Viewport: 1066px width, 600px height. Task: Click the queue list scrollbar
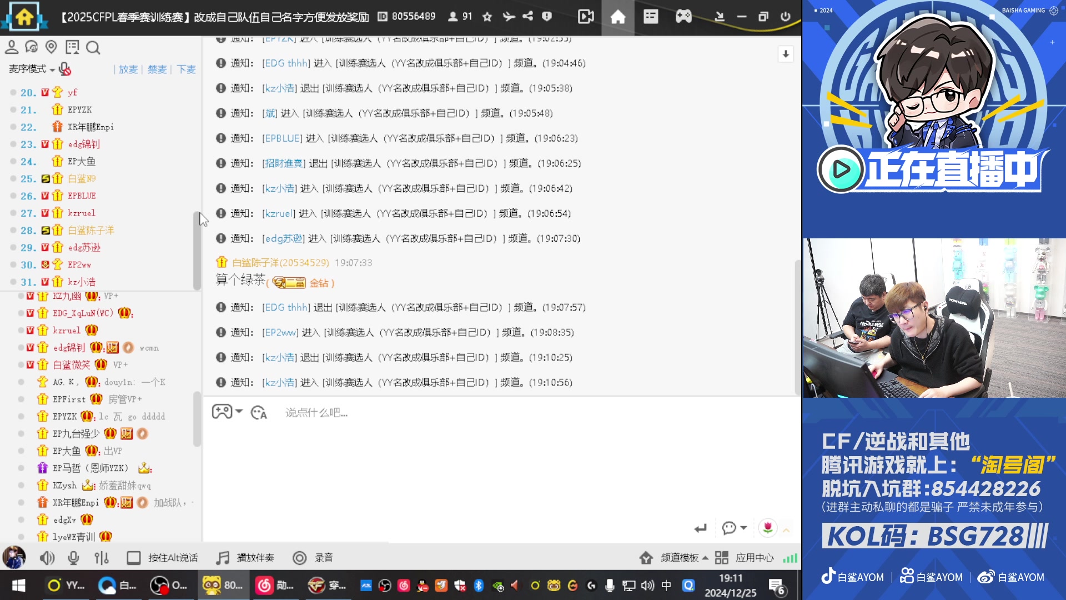(197, 250)
